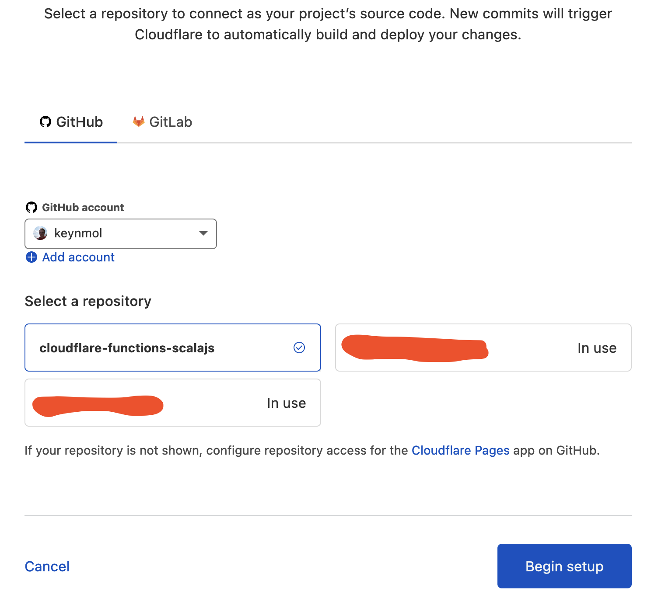
Task: Select the redacted repository in the right column
Action: coord(483,348)
